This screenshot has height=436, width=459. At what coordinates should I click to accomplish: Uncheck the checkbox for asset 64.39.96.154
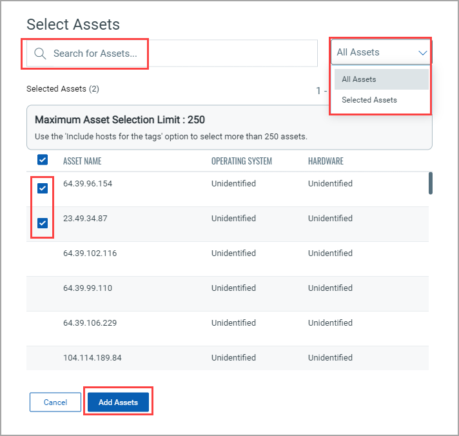(43, 188)
